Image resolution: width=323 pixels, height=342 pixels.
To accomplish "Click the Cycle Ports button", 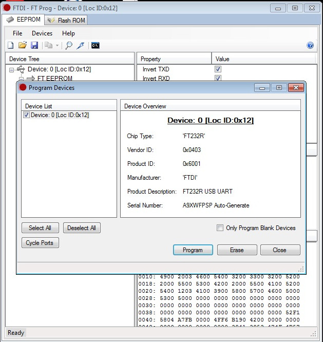I will coord(40,243).
